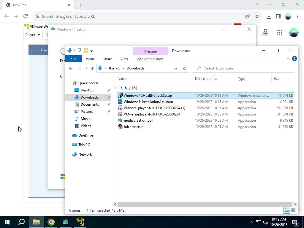
Task: Expand the Explorer ribbon chevron
Action: click(288, 58)
